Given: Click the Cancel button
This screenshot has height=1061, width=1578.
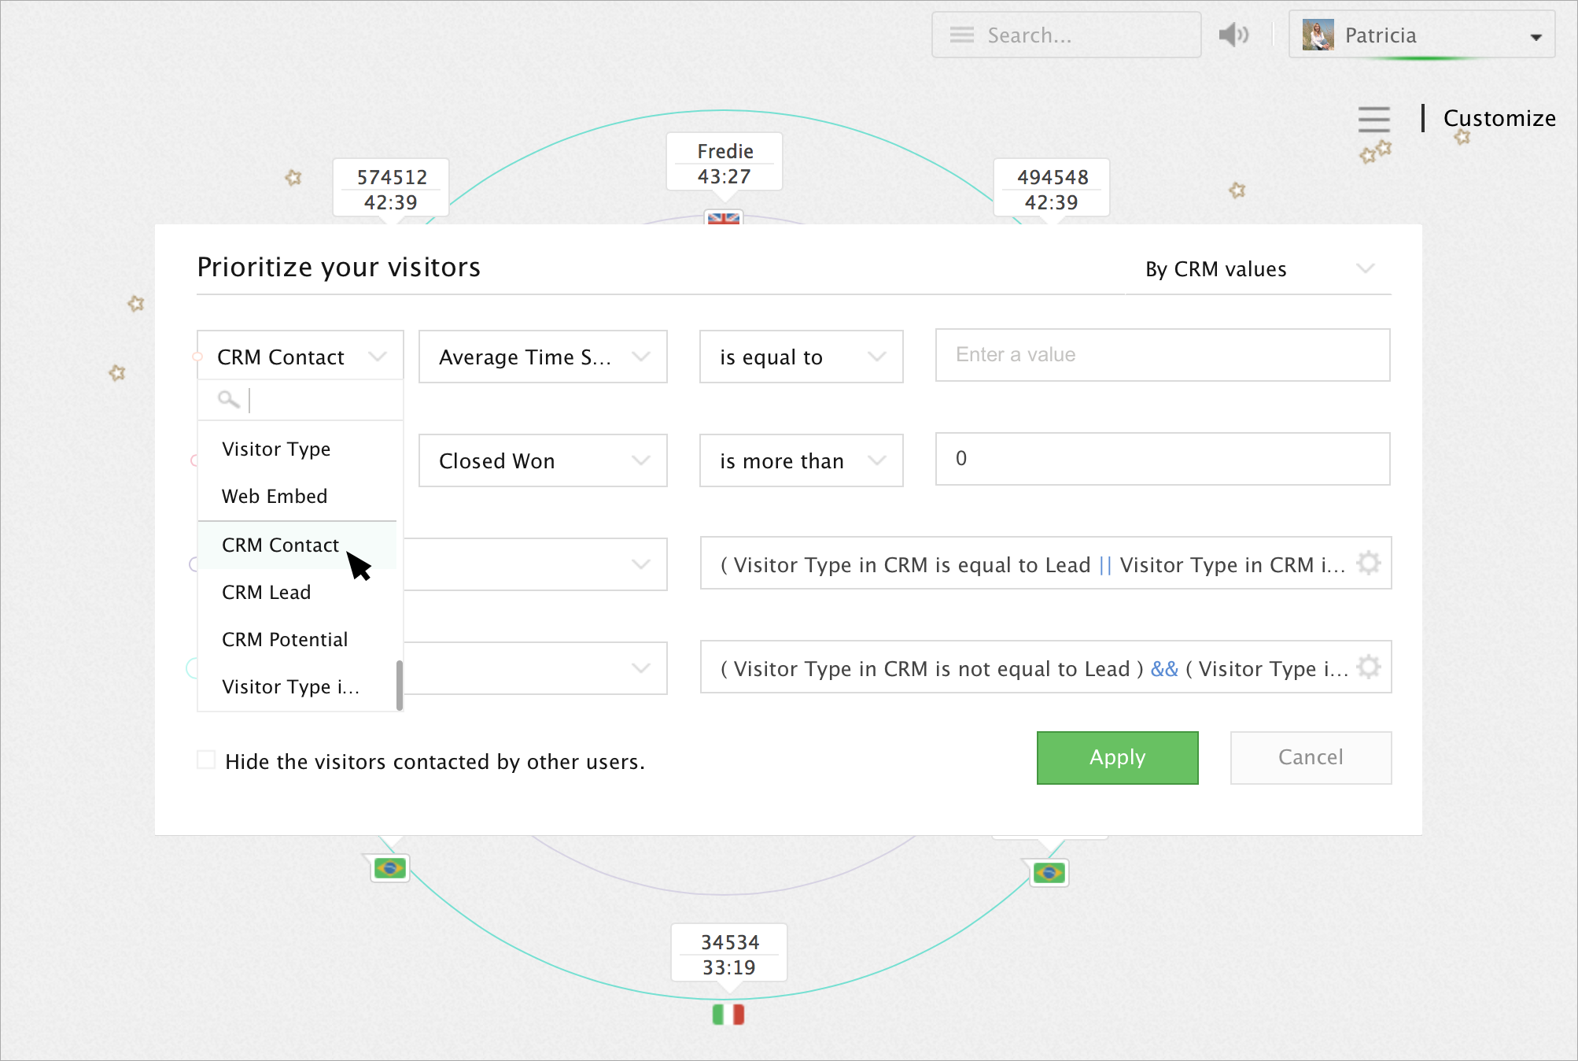Looking at the screenshot, I should pos(1311,758).
